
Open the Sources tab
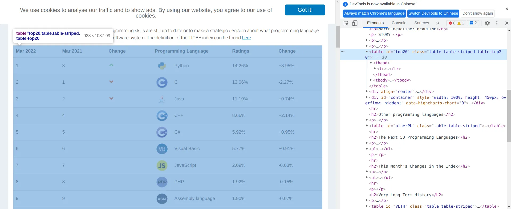[x=421, y=23]
